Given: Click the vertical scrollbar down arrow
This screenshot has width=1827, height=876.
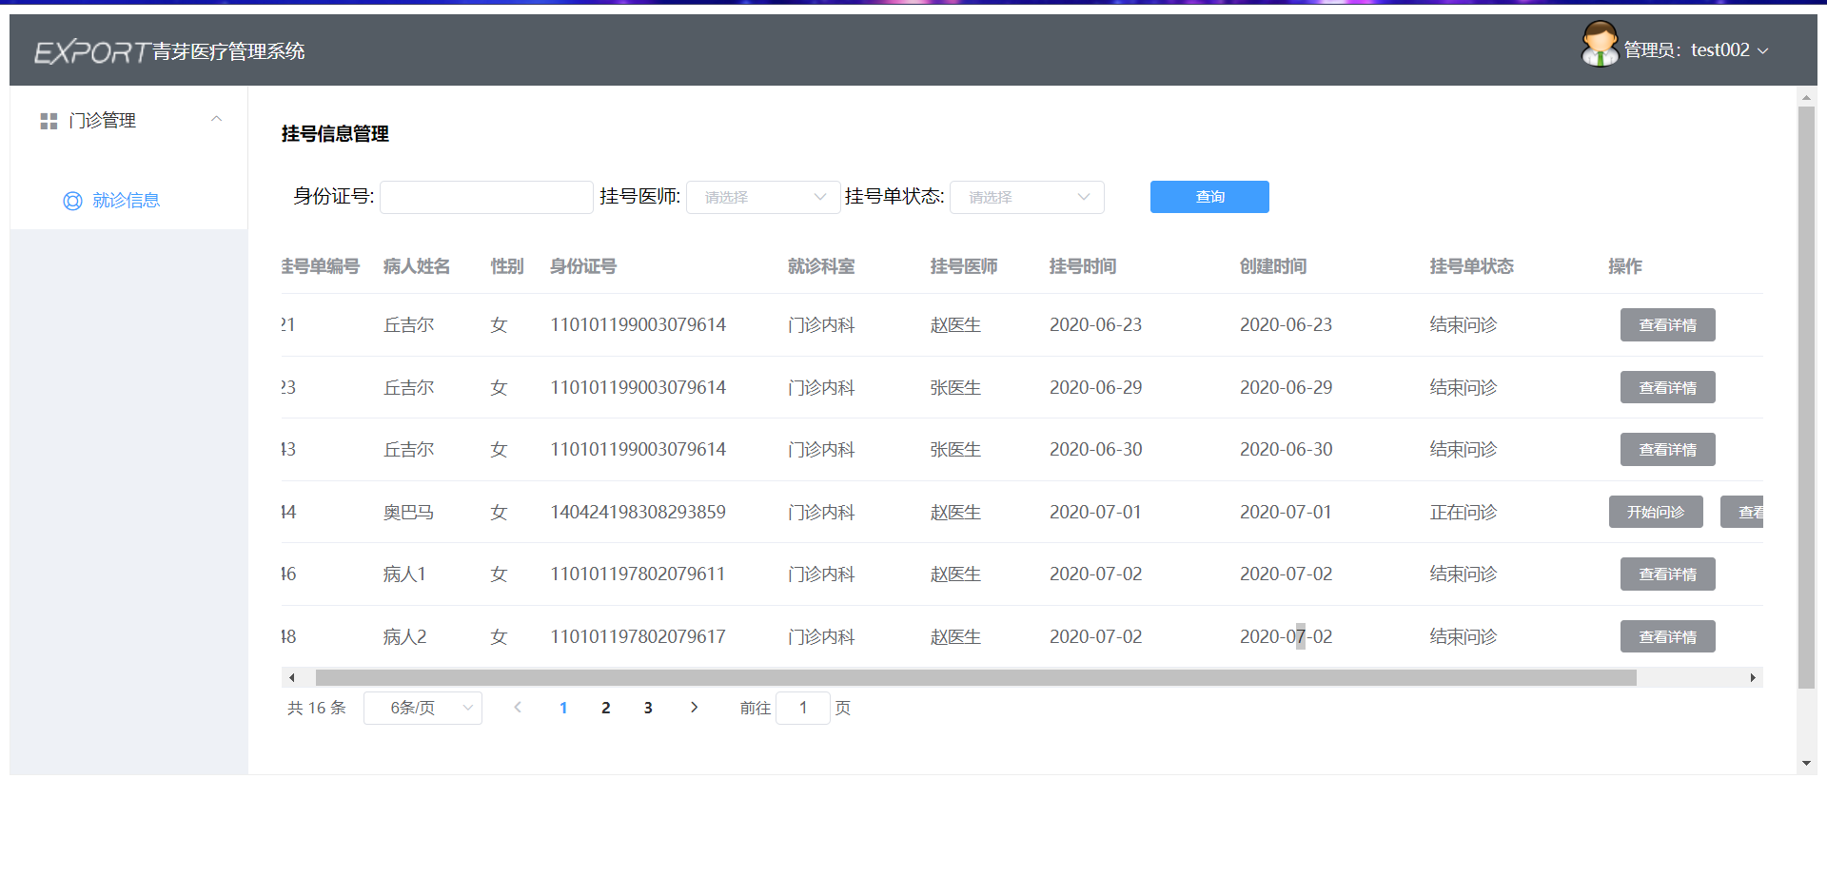Looking at the screenshot, I should 1806,764.
